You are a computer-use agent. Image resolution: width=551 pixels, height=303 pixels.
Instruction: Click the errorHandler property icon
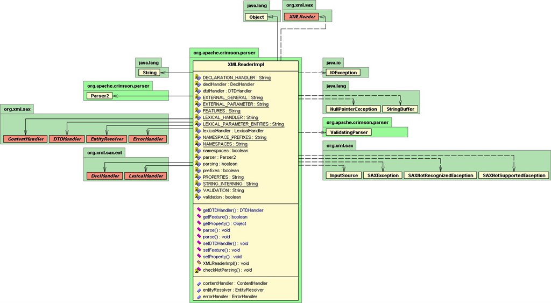coord(199,297)
